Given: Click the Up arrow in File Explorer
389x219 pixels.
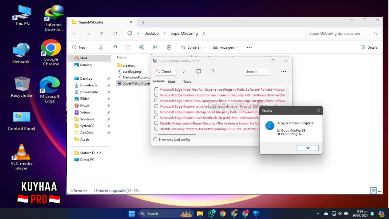Looking at the screenshot, I should pos(102,33).
